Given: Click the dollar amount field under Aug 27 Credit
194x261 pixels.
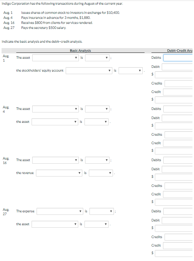Looking at the screenshot, I should (174, 253).
